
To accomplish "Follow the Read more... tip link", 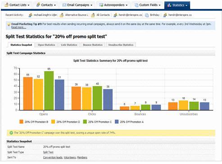I will [18, 27].
